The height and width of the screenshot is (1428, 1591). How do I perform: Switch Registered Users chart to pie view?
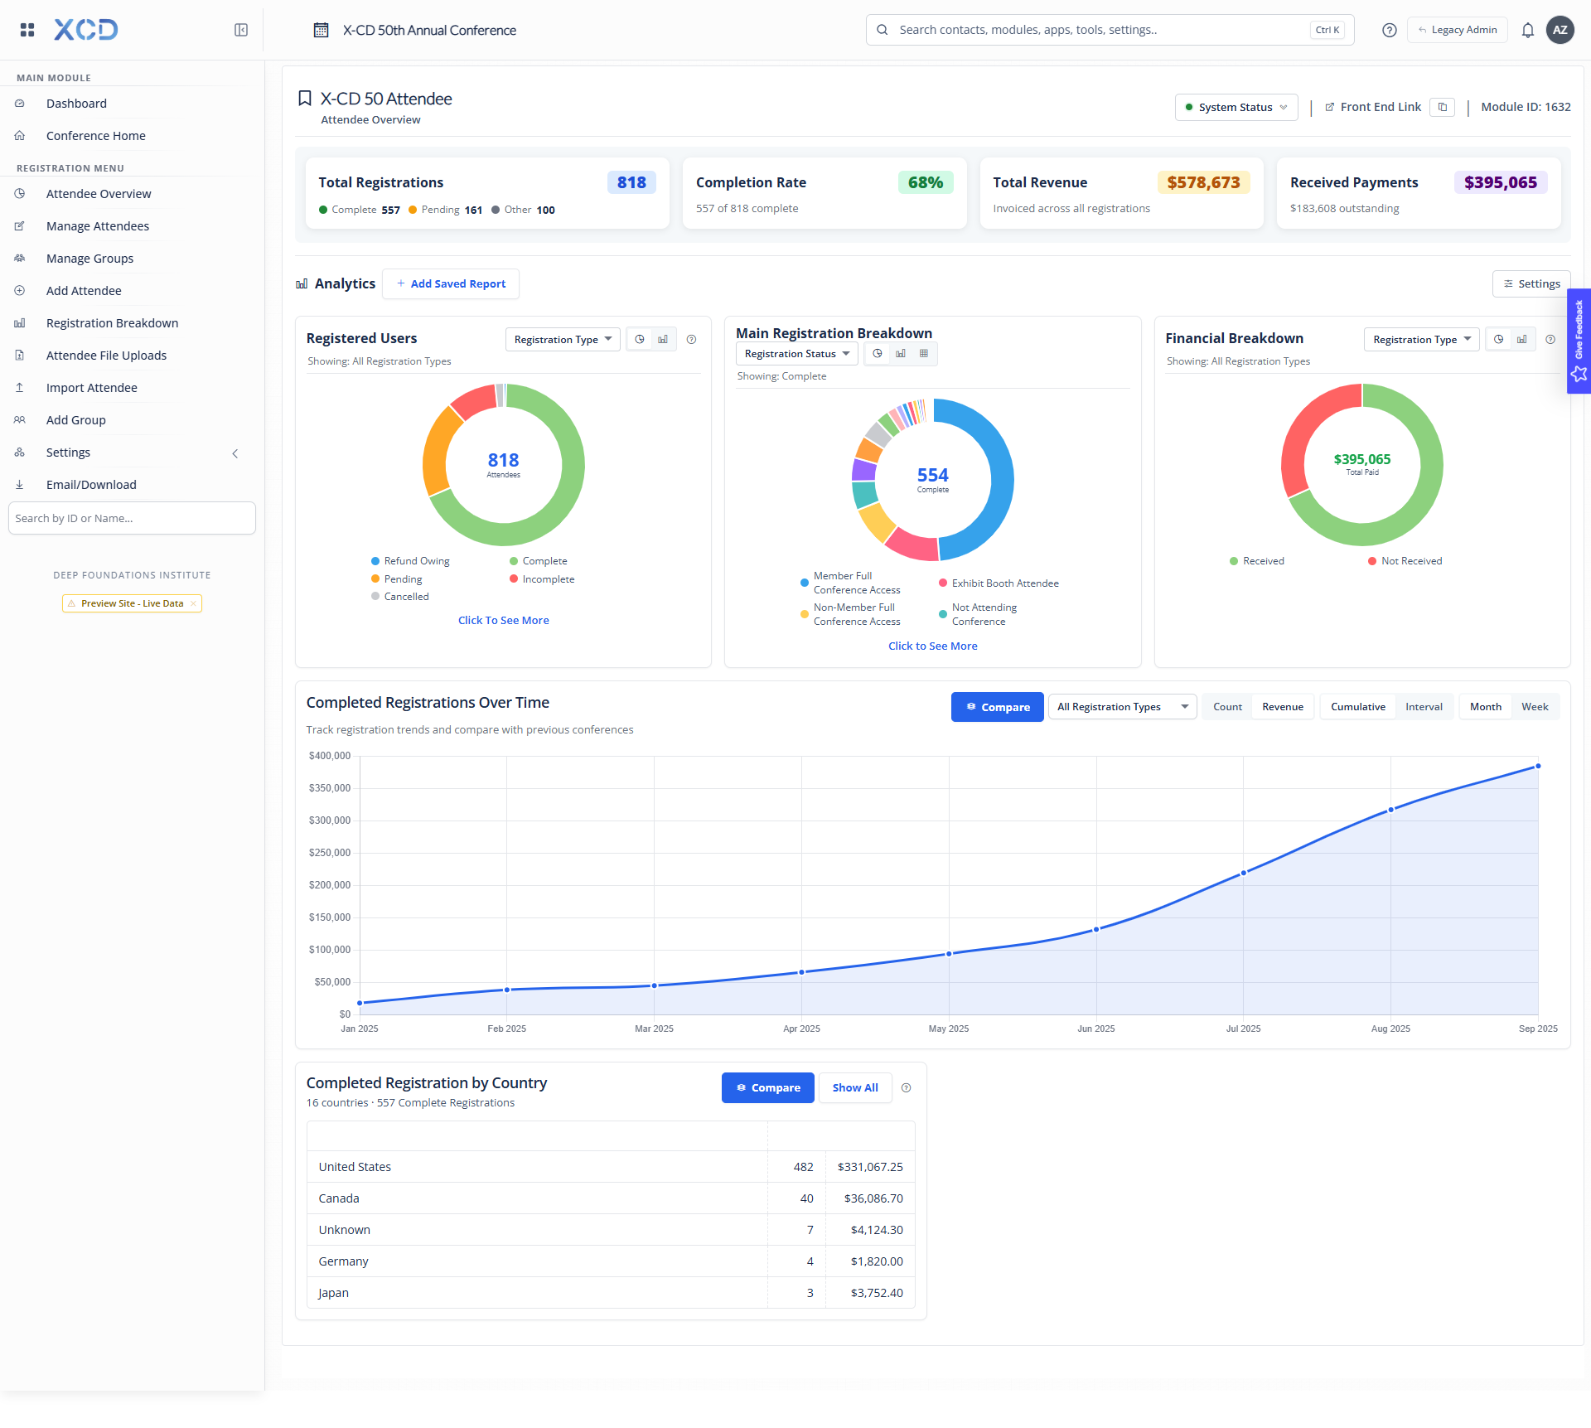point(640,339)
